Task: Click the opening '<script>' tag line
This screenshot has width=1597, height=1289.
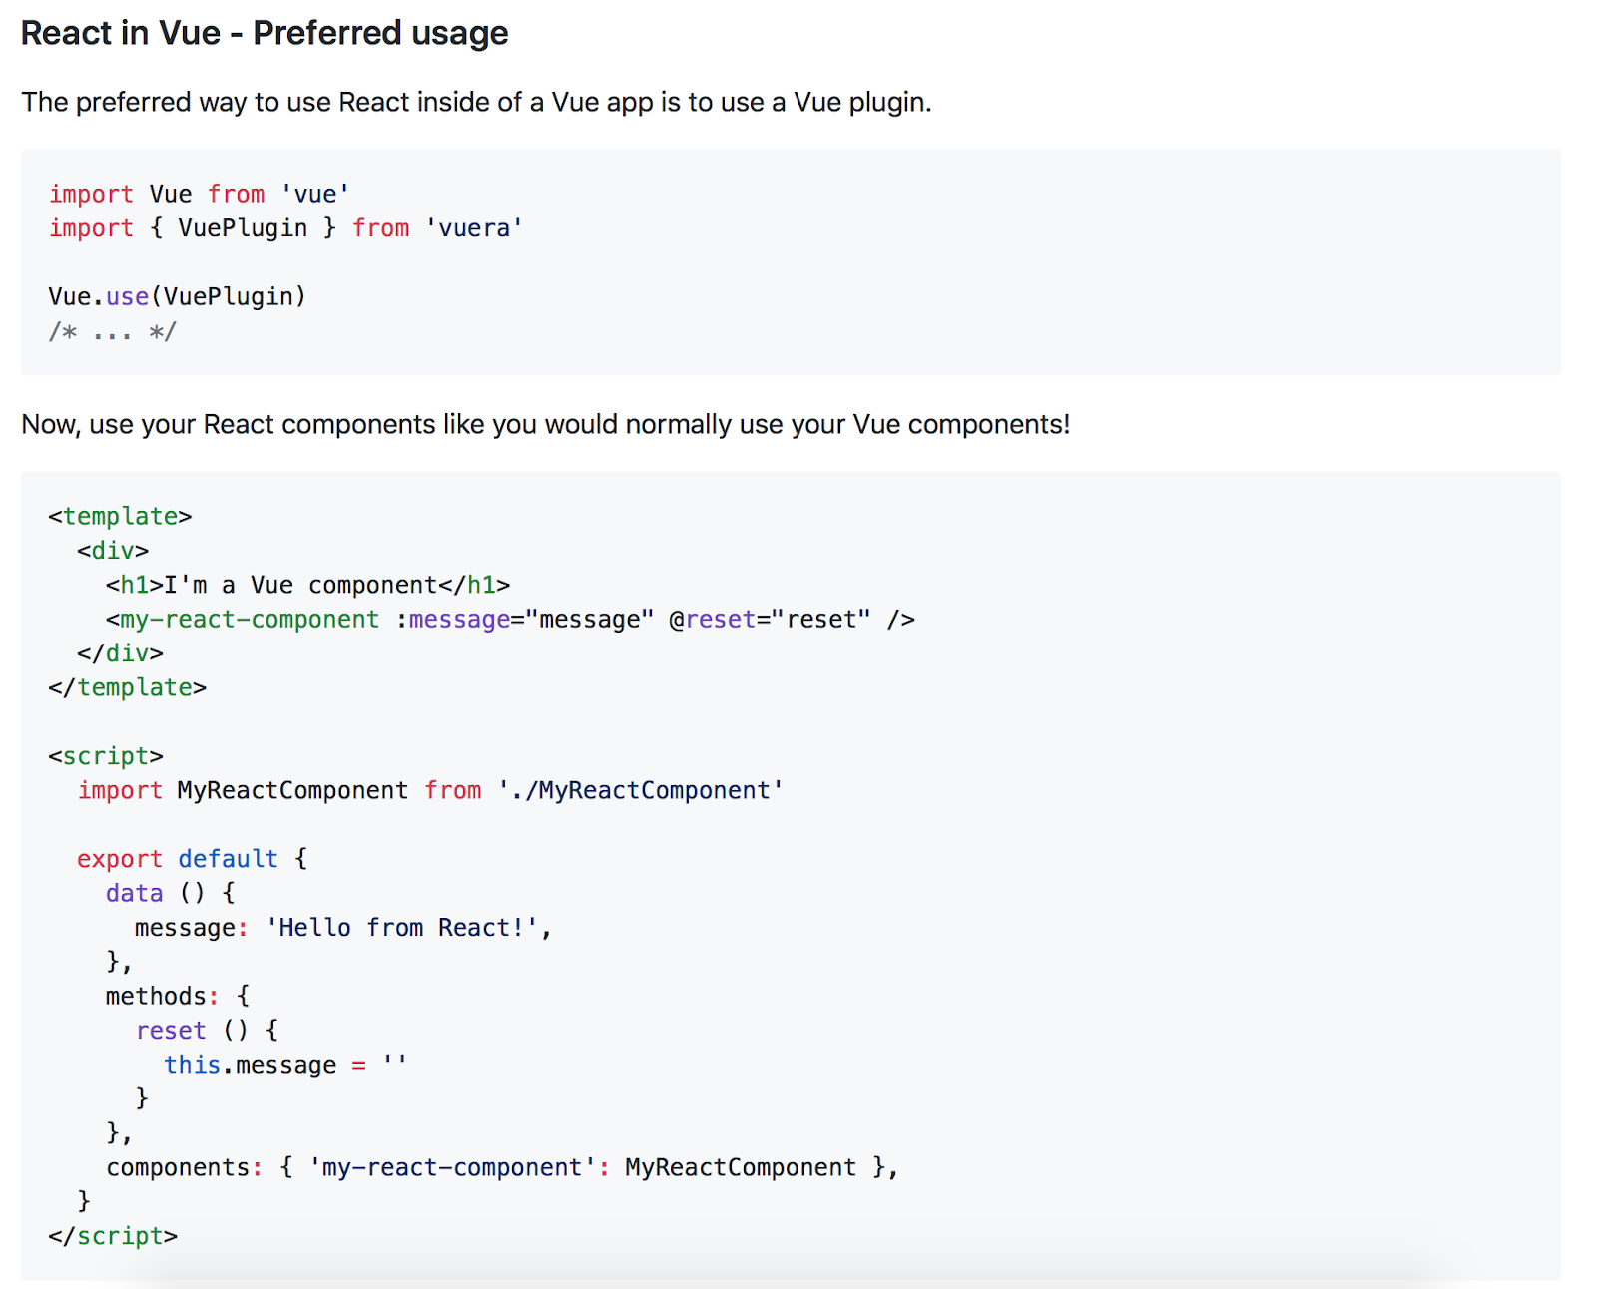Action: click(x=106, y=756)
